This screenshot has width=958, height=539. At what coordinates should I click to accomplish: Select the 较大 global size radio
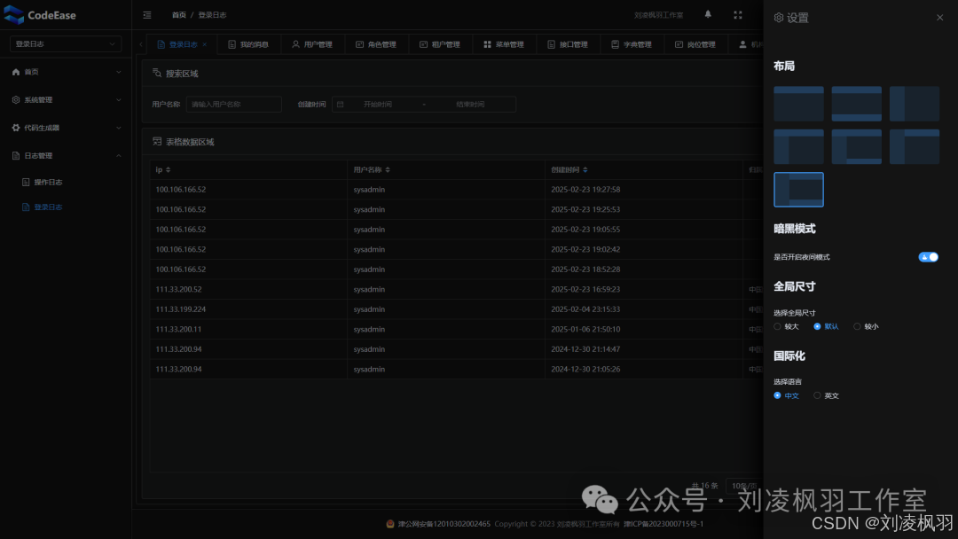(x=777, y=326)
